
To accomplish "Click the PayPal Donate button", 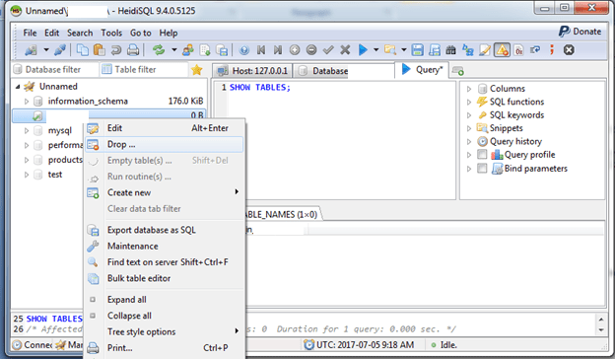I will (581, 31).
